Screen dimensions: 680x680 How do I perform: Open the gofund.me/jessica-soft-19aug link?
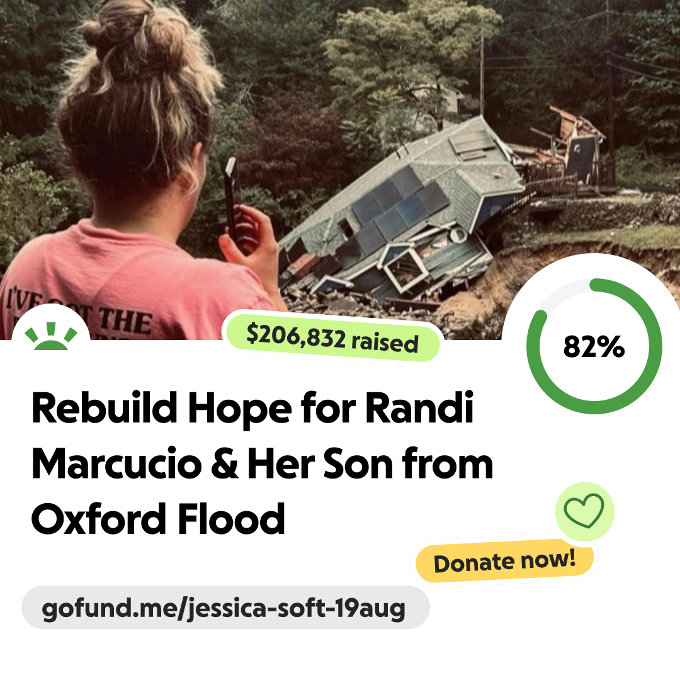pos(225,607)
